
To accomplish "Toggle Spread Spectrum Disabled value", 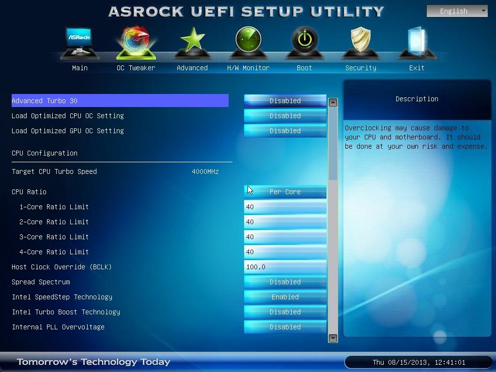I will point(285,282).
